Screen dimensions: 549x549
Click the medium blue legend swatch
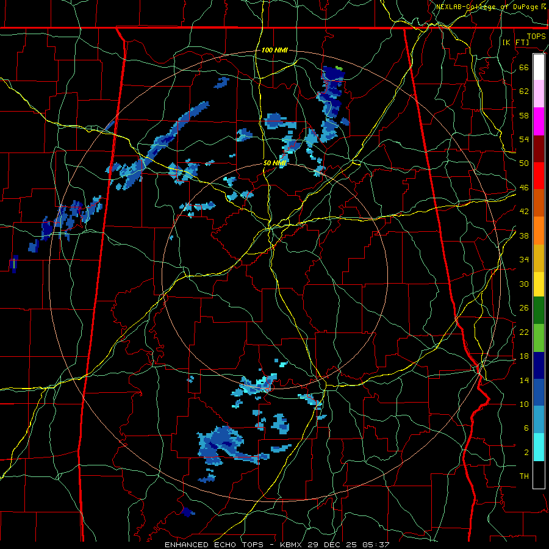click(539, 393)
